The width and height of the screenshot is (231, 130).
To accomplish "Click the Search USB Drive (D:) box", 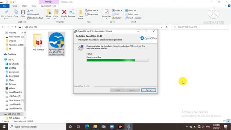I will point(200,27).
